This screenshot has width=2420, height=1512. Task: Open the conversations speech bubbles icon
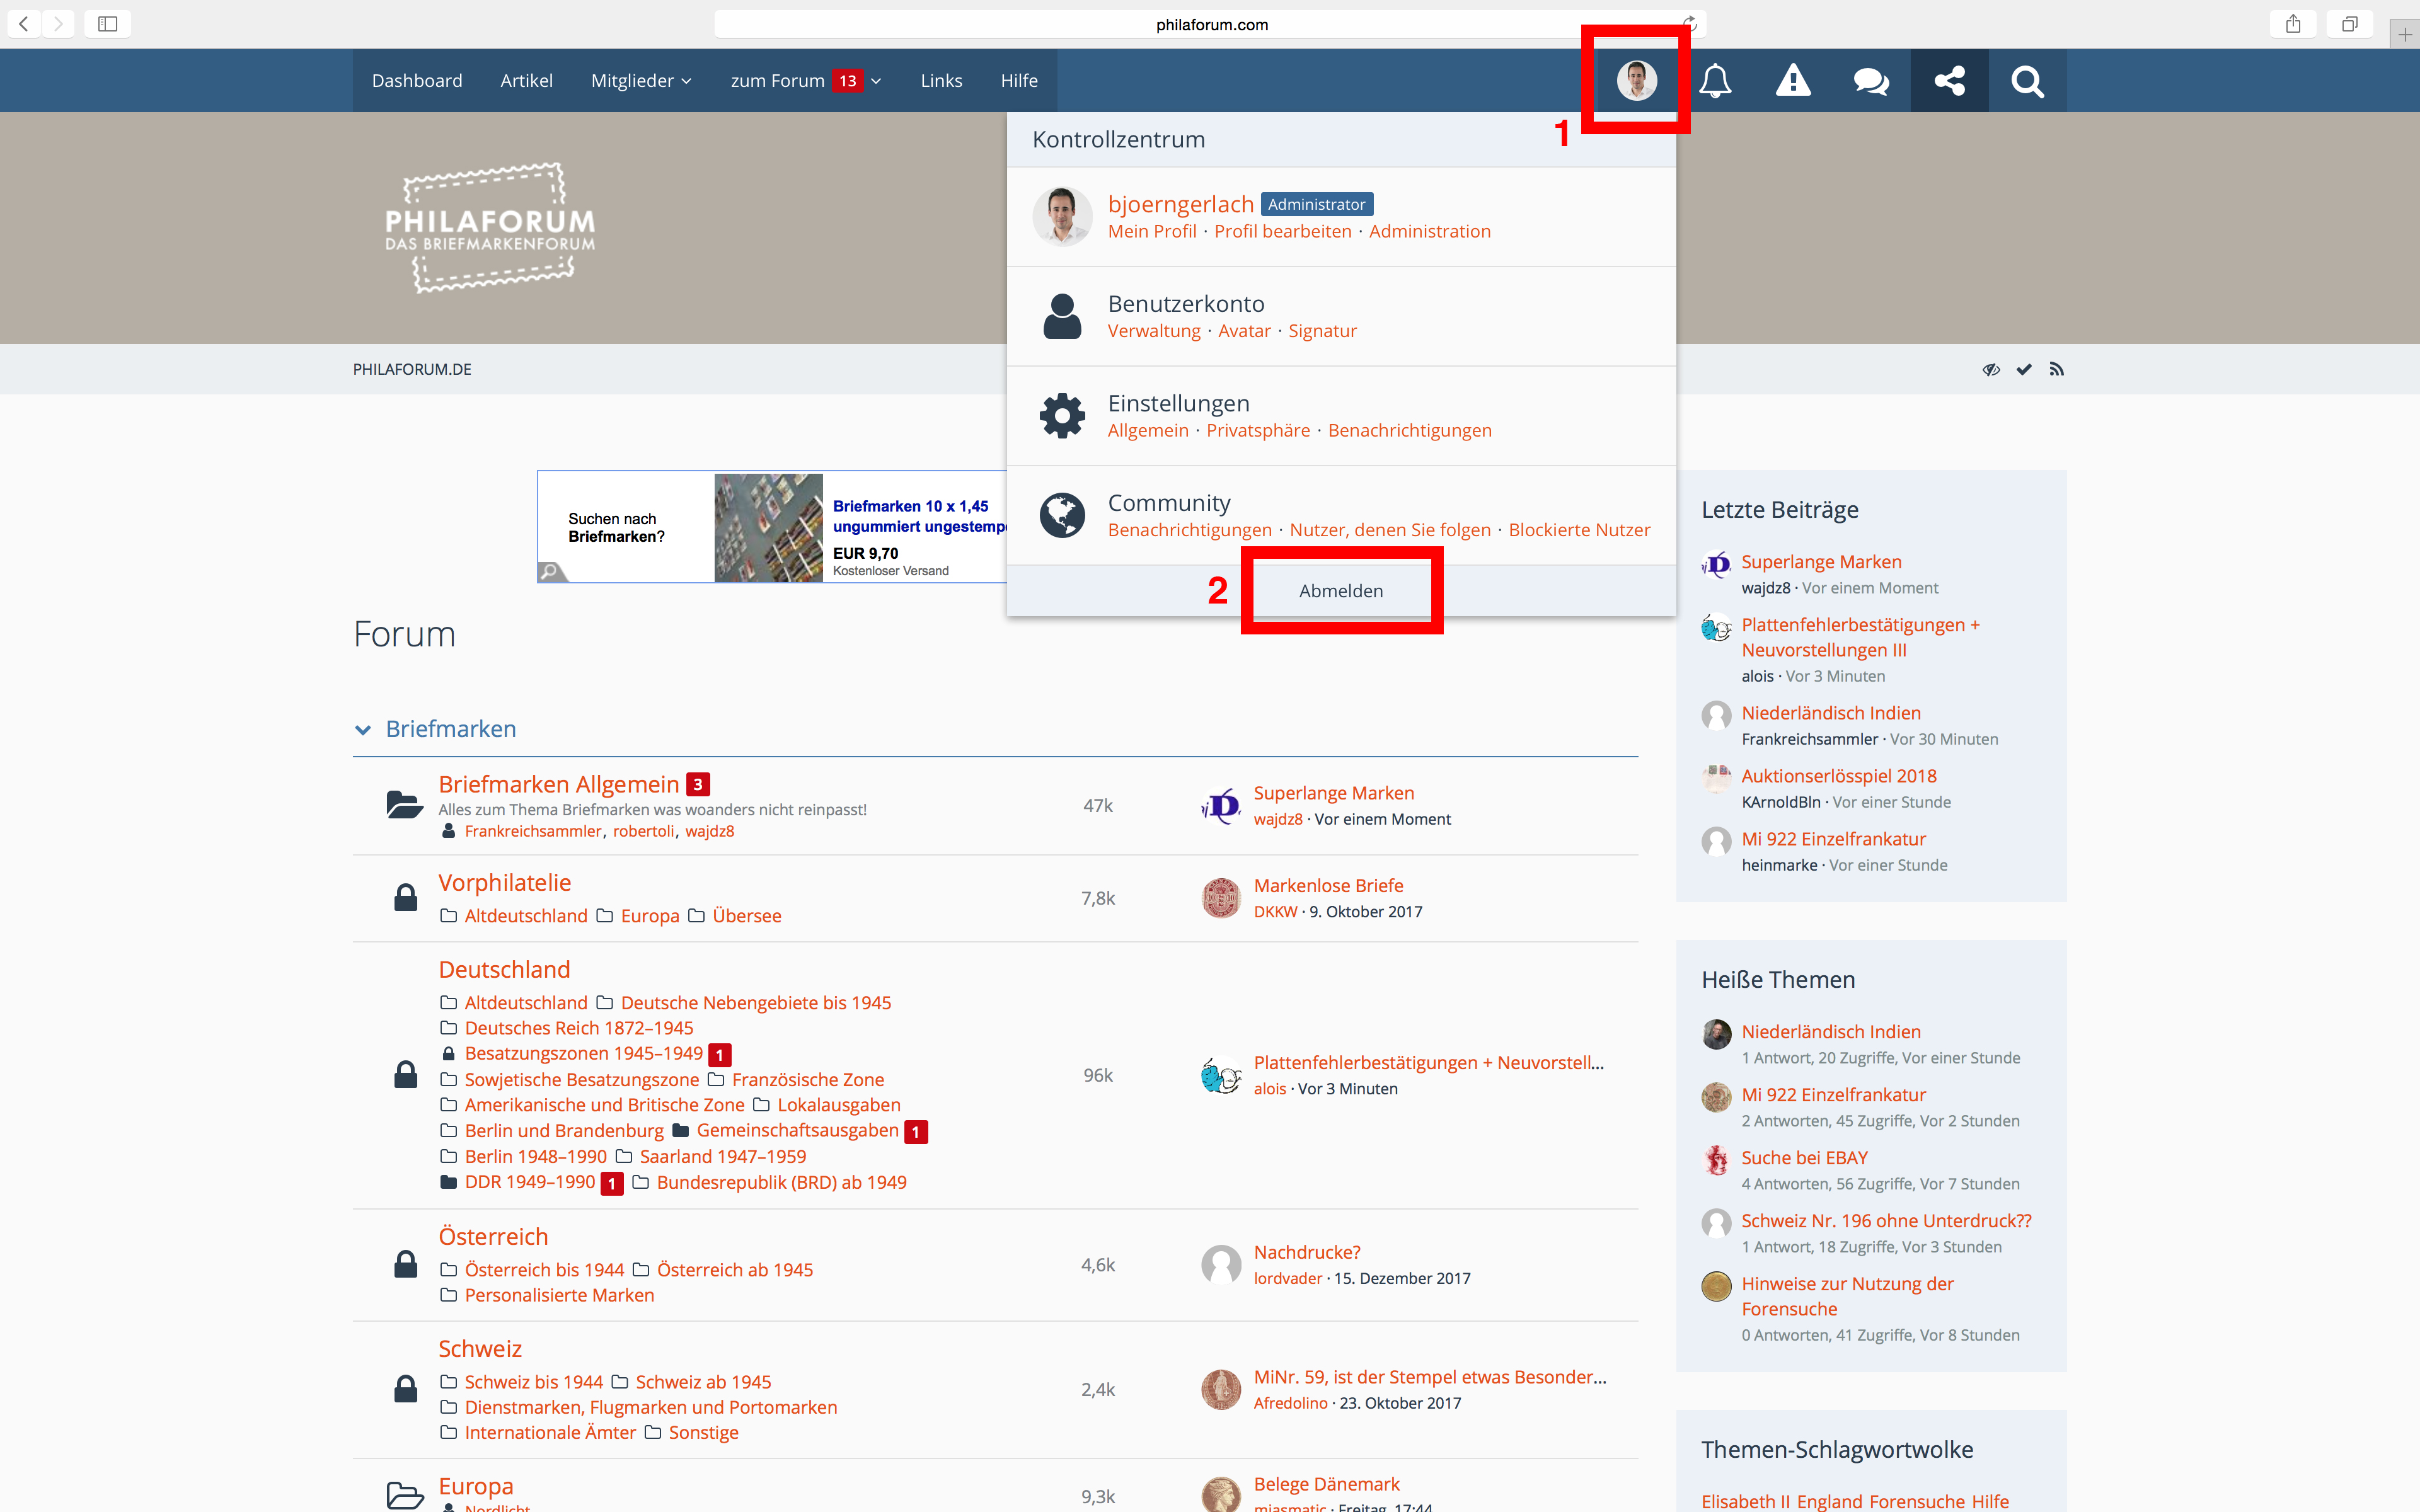[x=1871, y=80]
